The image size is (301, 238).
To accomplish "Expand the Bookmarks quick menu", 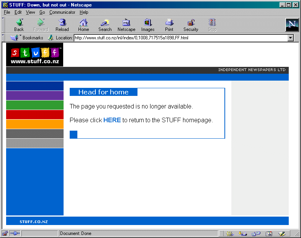I will pyautogui.click(x=27, y=38).
